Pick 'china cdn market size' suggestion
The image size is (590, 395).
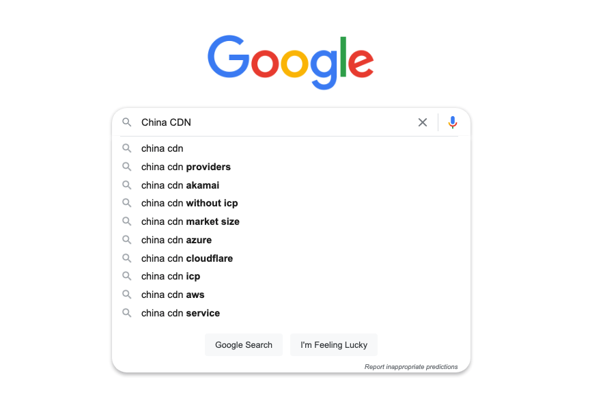coord(191,221)
